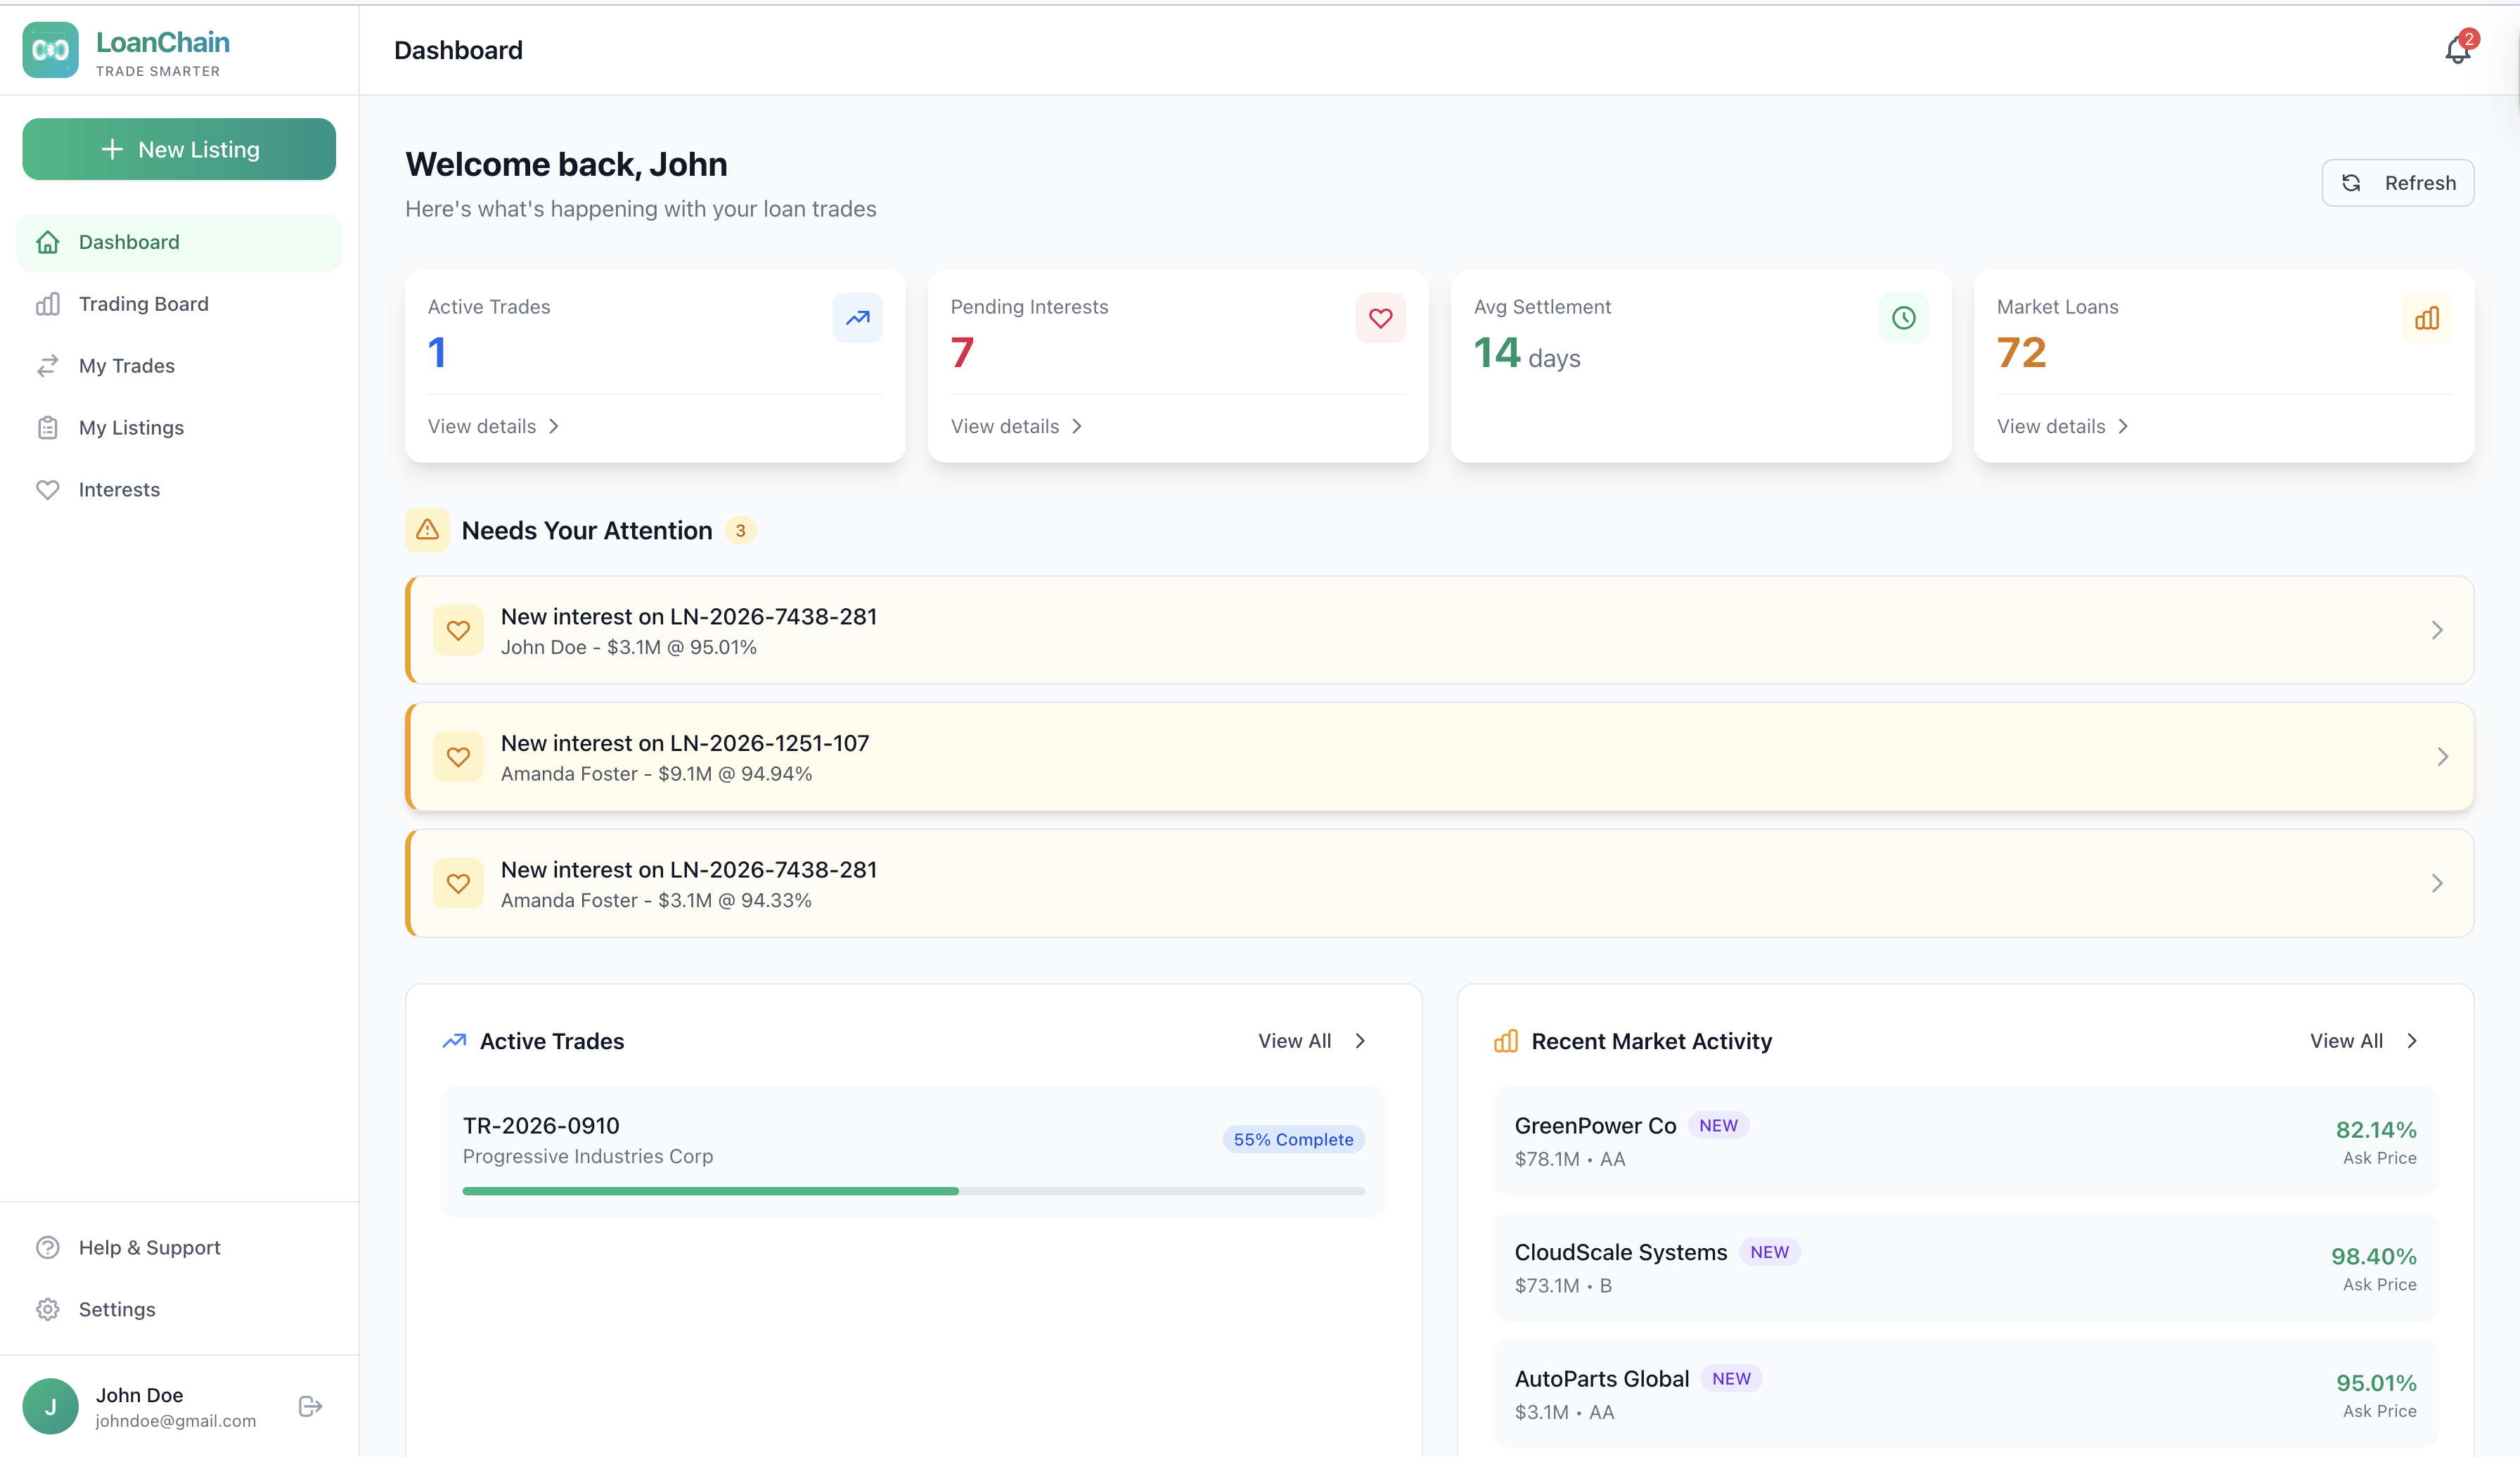
Task: Click the Pending Interests heart icon
Action: coord(1380,318)
